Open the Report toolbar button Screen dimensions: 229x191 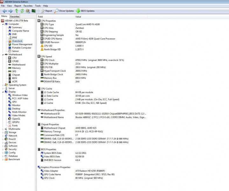point(46,11)
